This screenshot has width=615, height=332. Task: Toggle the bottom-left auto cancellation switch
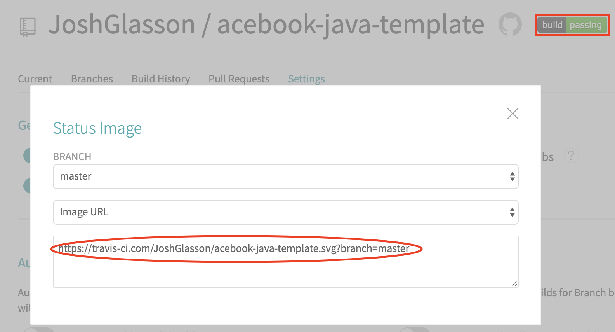click(39, 330)
